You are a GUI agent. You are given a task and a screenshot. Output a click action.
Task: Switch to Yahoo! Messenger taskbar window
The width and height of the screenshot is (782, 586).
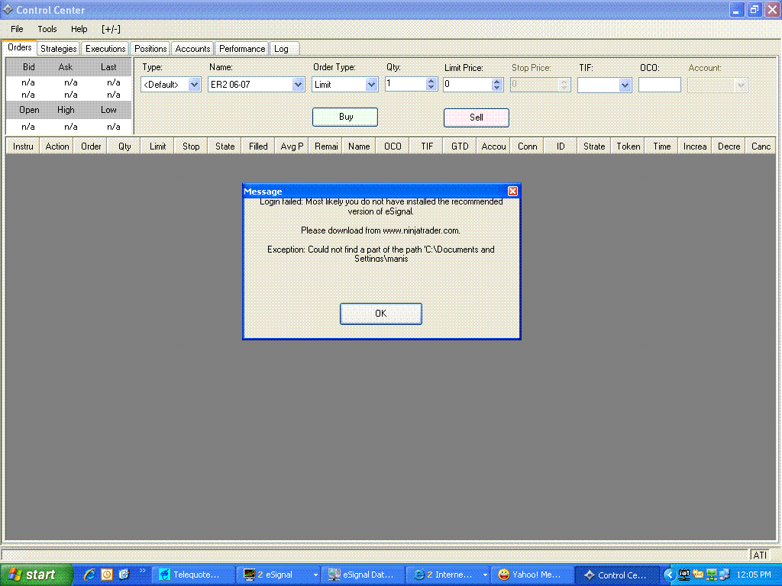pos(531,575)
